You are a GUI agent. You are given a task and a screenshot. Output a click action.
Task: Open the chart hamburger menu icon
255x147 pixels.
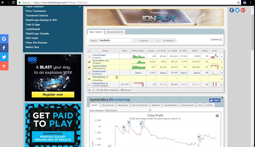[217, 116]
